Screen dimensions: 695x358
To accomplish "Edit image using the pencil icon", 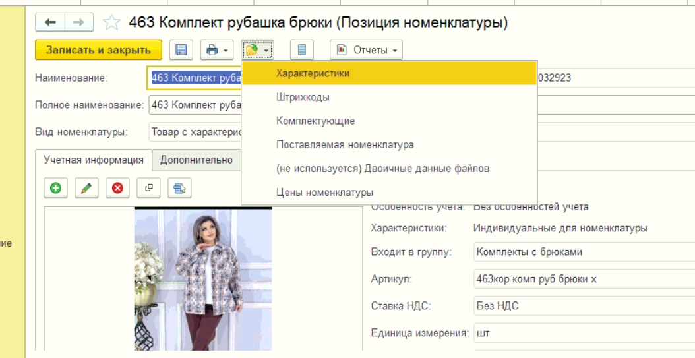I will click(86, 188).
